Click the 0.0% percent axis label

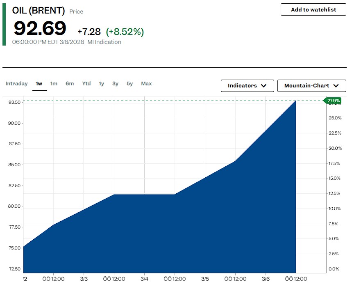(x=334, y=269)
